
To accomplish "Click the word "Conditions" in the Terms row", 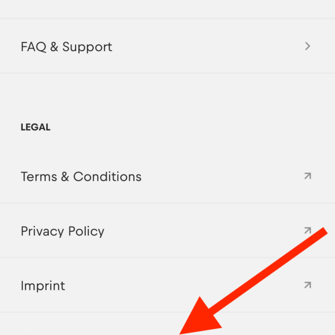I will 107,177.
